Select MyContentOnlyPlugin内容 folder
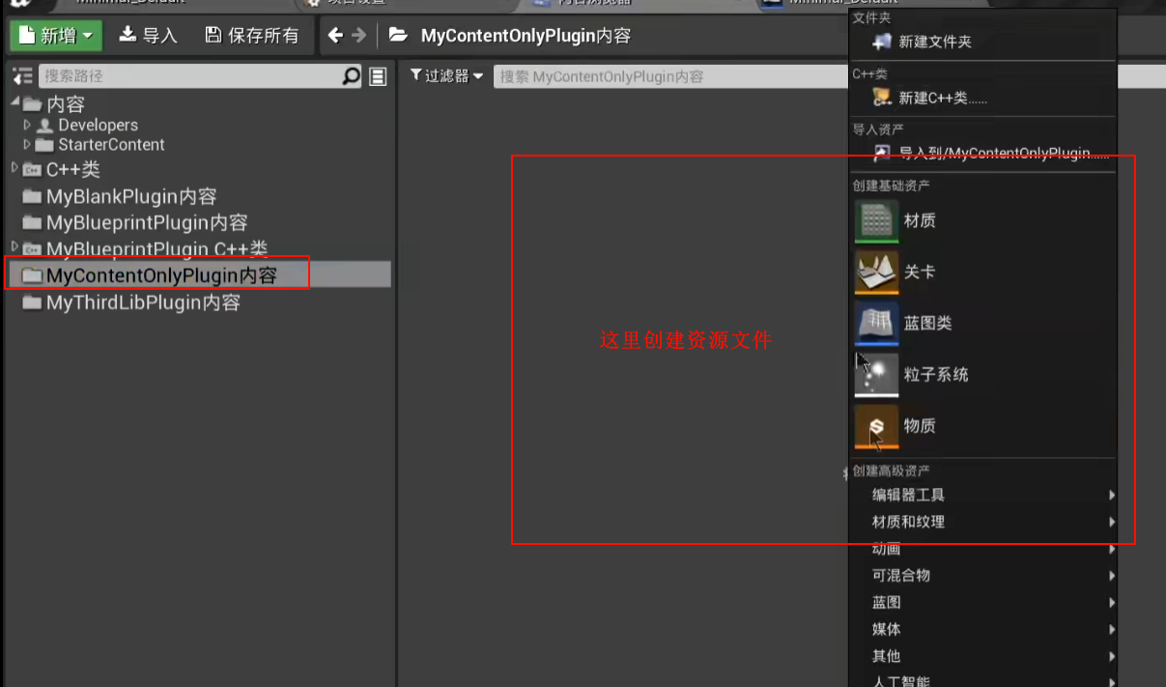1166x687 pixels. coord(161,275)
